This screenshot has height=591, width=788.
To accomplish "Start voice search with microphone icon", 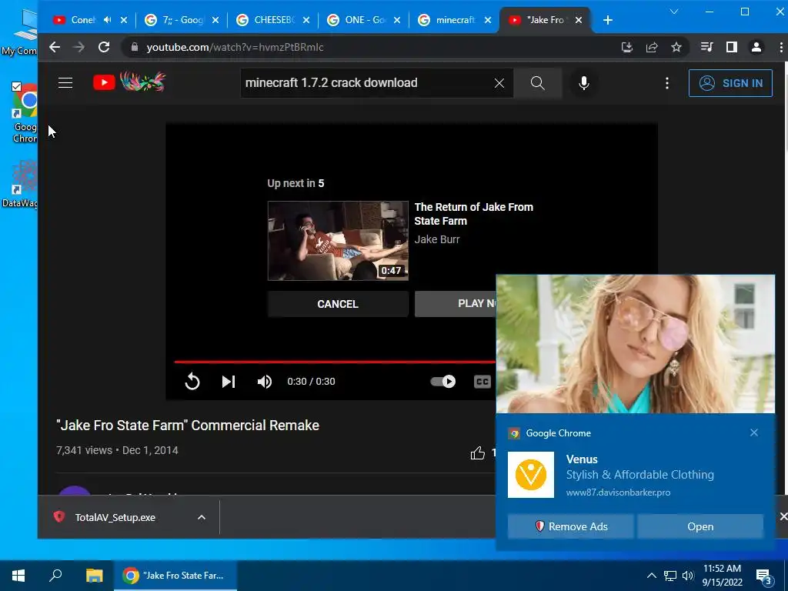I will [x=583, y=83].
